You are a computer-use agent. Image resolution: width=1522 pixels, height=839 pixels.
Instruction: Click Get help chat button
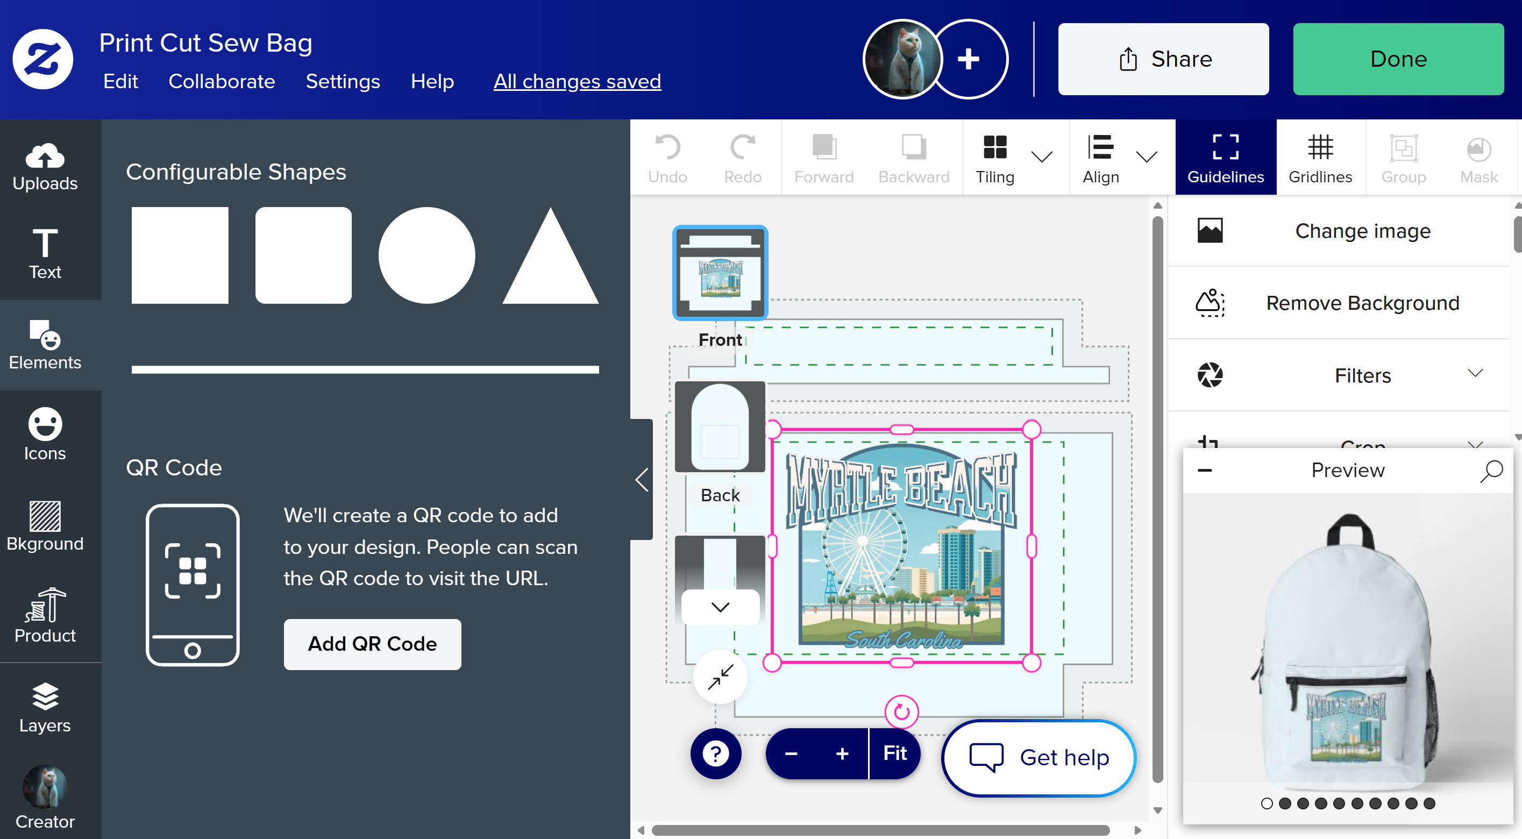point(1038,757)
